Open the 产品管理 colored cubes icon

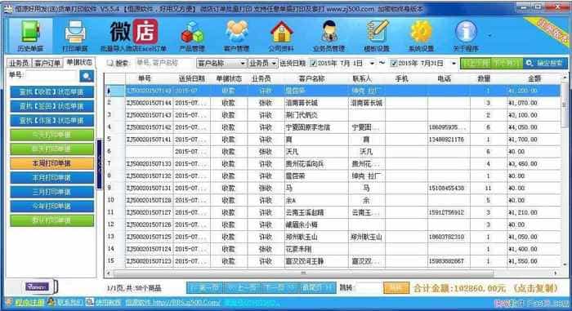tap(192, 36)
